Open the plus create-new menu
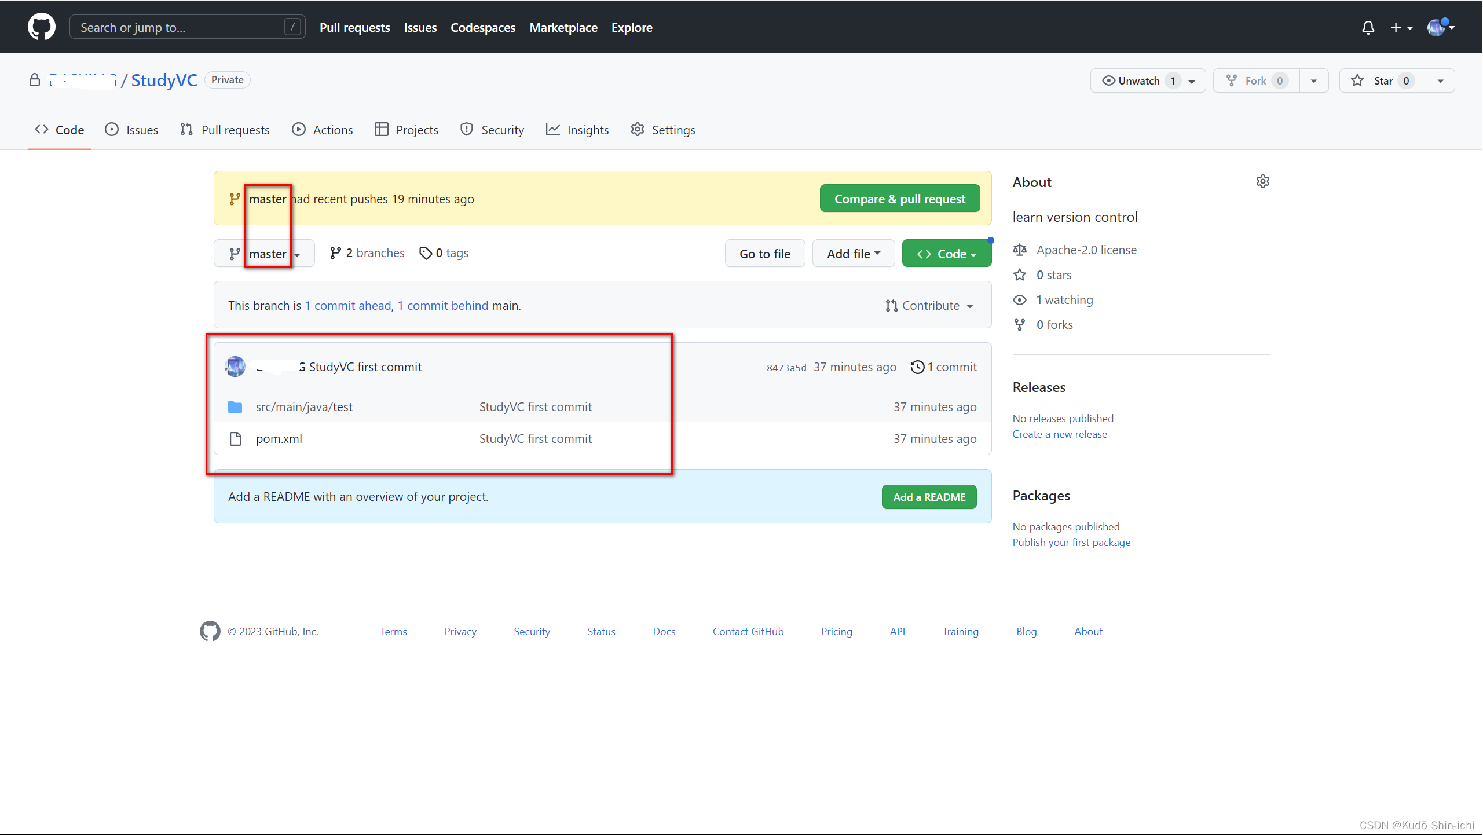 point(1401,28)
